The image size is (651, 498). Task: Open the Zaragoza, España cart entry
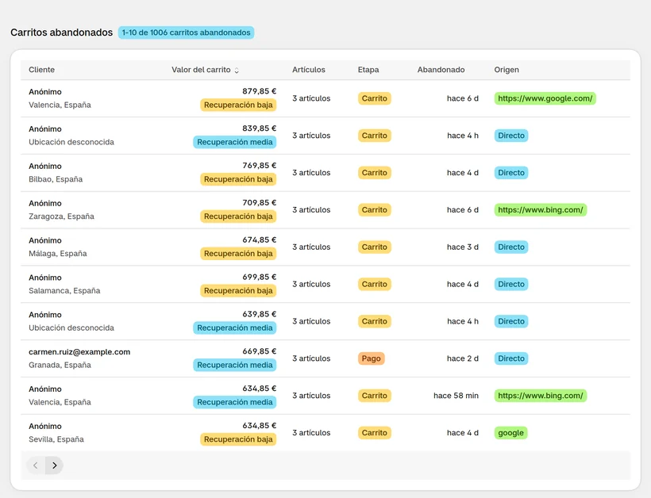pos(325,210)
